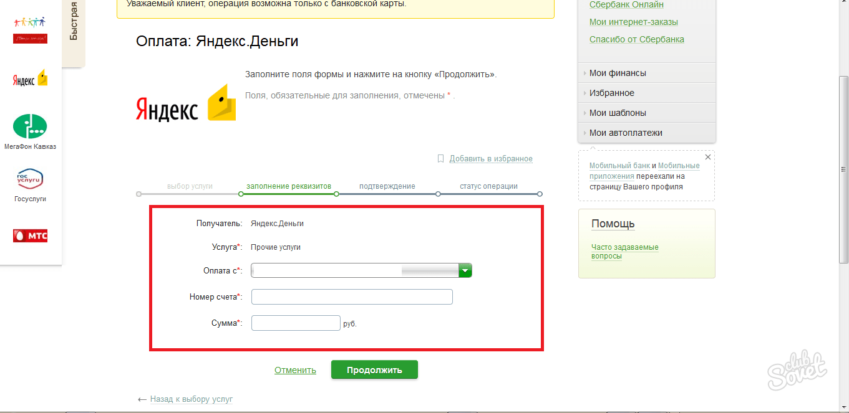Expand Мои автоплатежи section
The height and width of the screenshot is (413, 849).
tap(647, 133)
